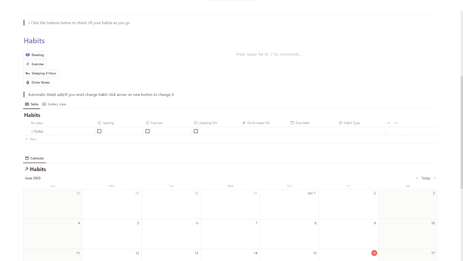
Task: Click the Exercise running figure icon
Action: (28, 64)
